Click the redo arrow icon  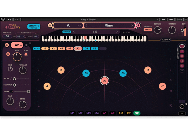point(17,20)
